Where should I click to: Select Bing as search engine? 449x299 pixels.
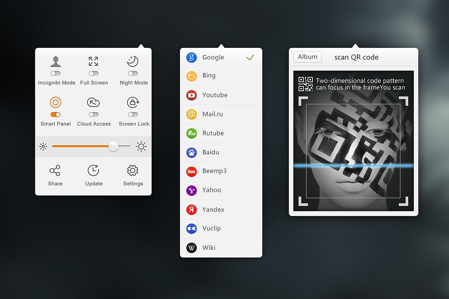(221, 76)
